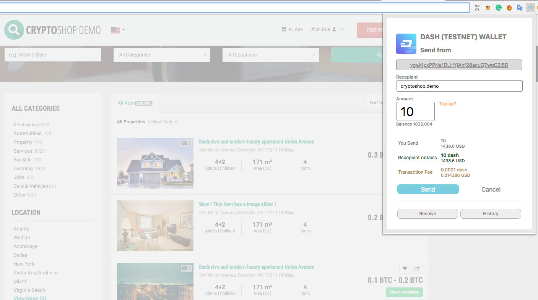Focus the Recepient address field
Screen dimensions: 538x300
pos(459,86)
